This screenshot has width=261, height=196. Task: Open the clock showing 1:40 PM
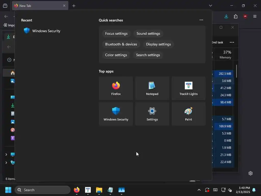[243, 190]
